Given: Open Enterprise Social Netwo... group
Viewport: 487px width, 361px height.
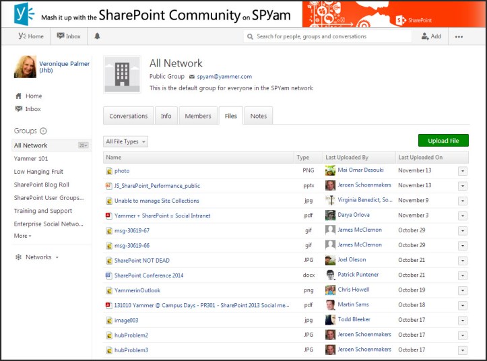Looking at the screenshot, I should pyautogui.click(x=48, y=224).
